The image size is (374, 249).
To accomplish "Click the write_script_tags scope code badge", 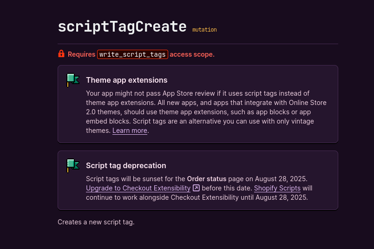I will point(132,54).
